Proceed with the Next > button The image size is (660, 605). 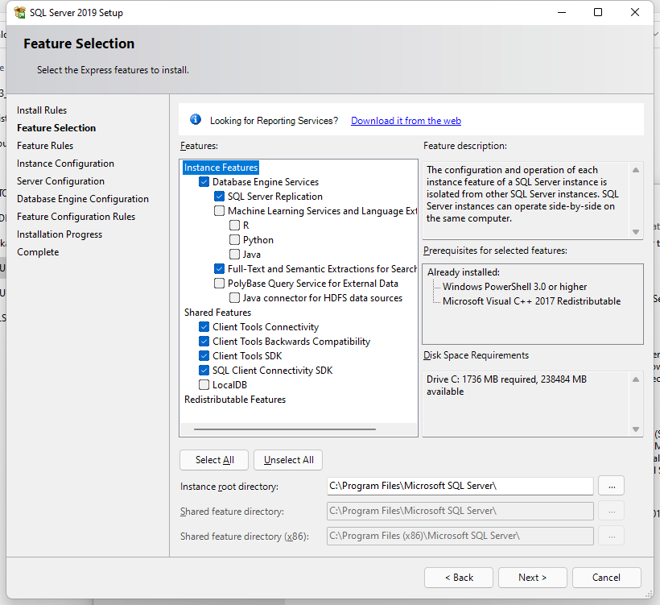pyautogui.click(x=533, y=578)
